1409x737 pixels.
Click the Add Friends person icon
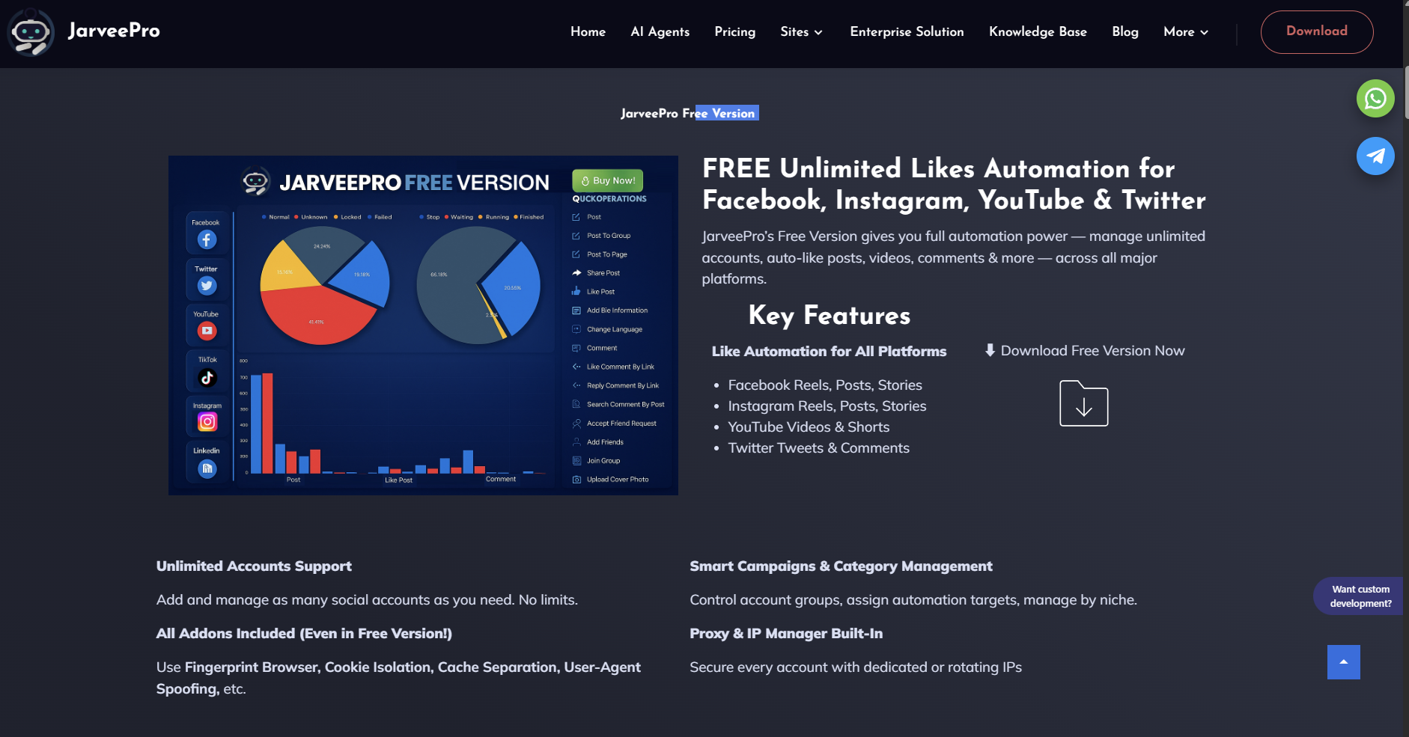[576, 441]
